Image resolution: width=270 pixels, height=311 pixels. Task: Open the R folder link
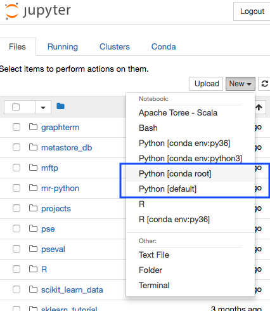click(44, 270)
